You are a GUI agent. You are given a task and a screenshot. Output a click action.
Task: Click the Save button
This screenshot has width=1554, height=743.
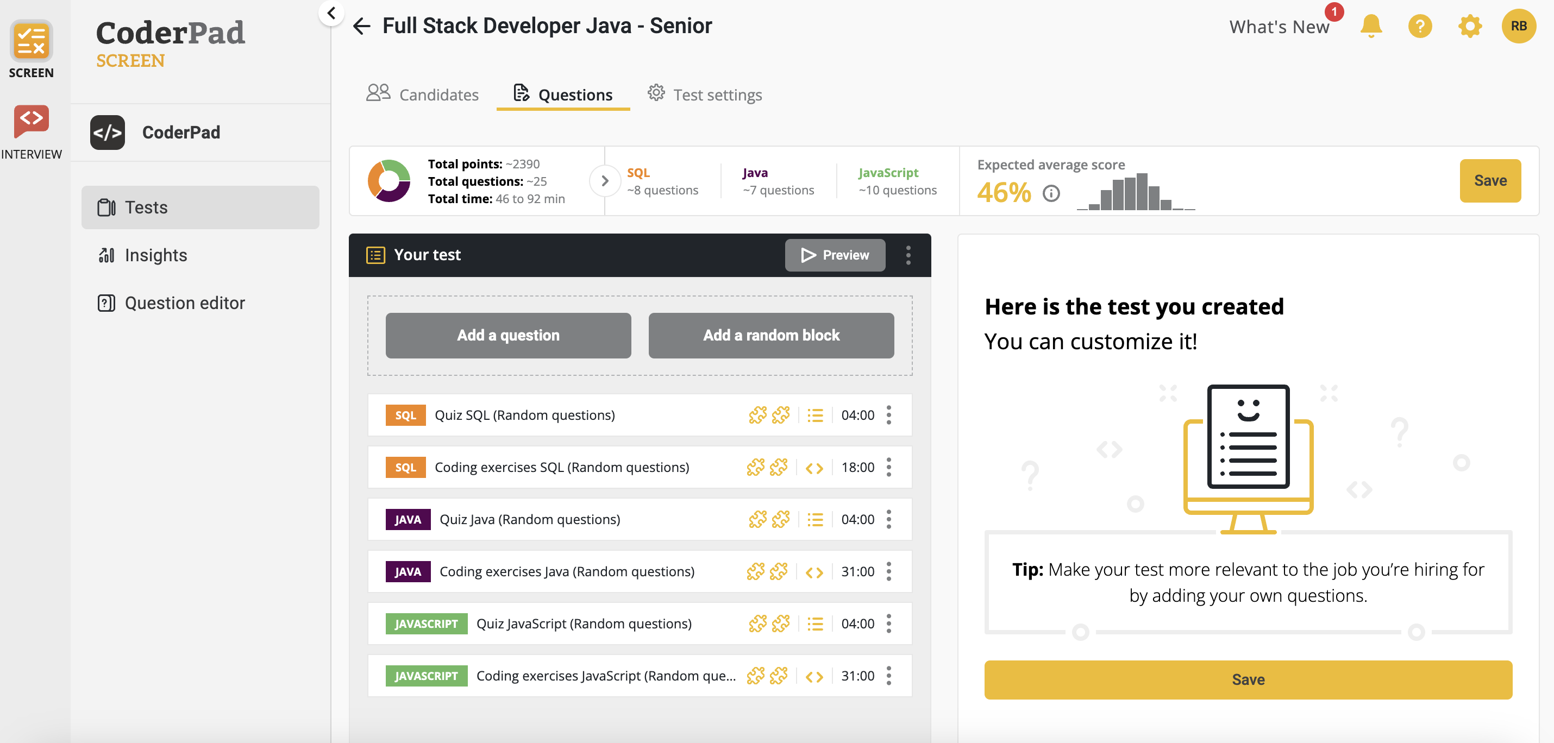click(1490, 180)
